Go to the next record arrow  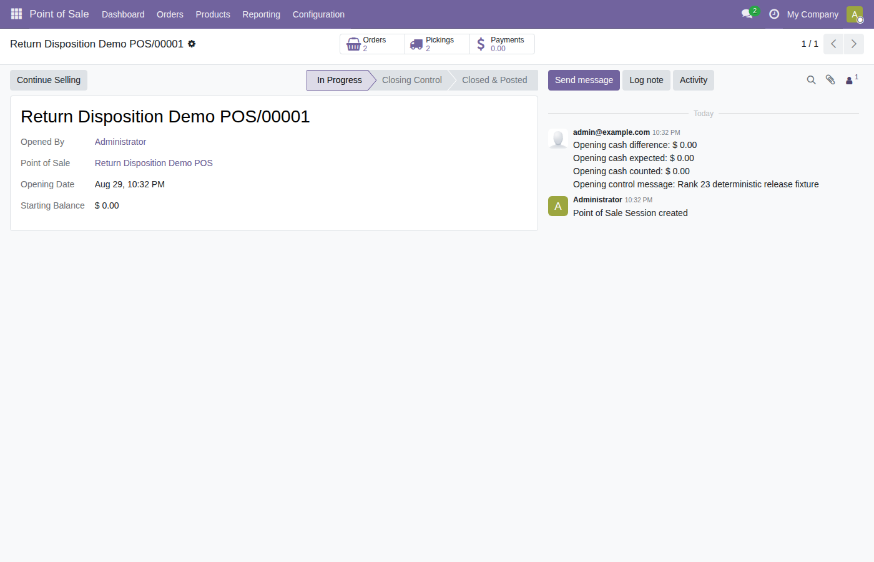pyautogui.click(x=854, y=44)
